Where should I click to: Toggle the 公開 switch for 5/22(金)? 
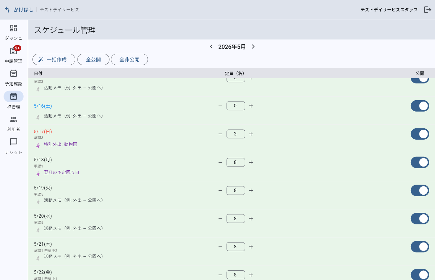coord(420,275)
